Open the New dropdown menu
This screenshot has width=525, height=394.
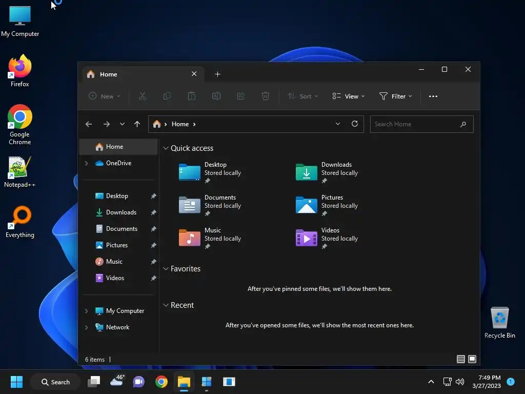point(104,96)
